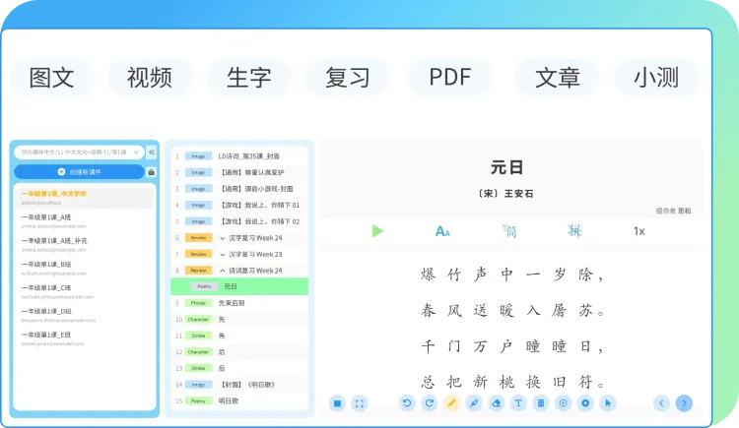Select the highlighted Poetry item 元日
This screenshot has width=739, height=428.
[x=239, y=286]
